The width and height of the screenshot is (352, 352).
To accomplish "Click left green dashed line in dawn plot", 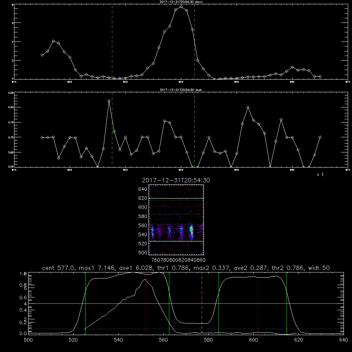I will tap(112, 42).
